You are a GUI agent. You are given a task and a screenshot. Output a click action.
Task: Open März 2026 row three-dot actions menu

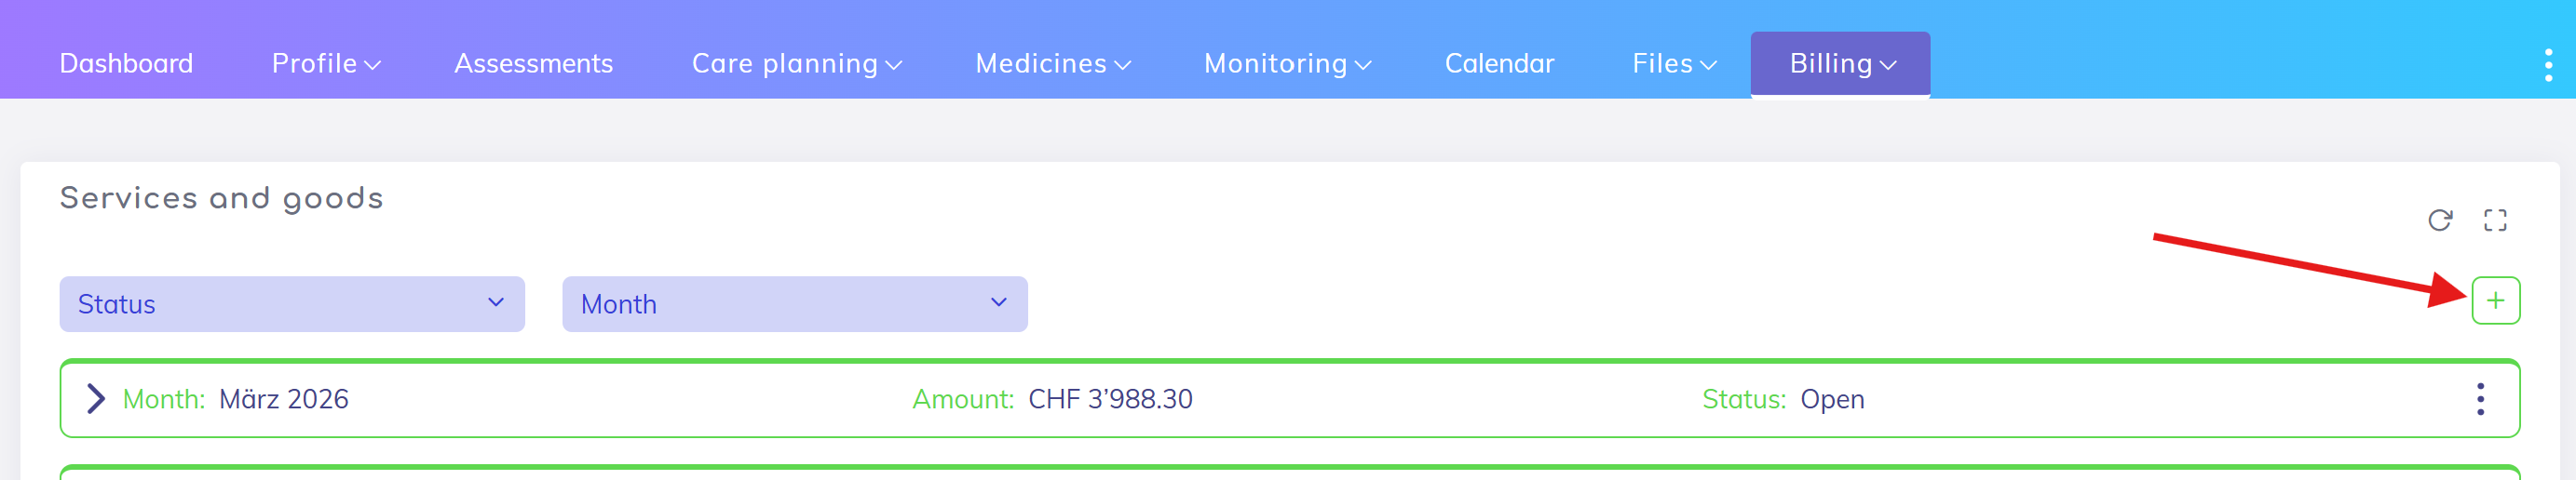(2479, 399)
